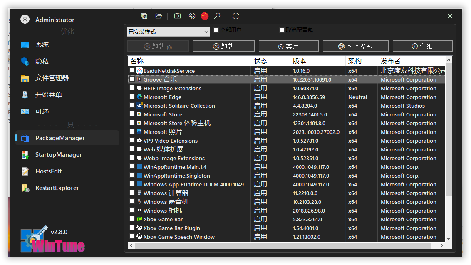Click the magnifier search icon in toolbar

217,16
